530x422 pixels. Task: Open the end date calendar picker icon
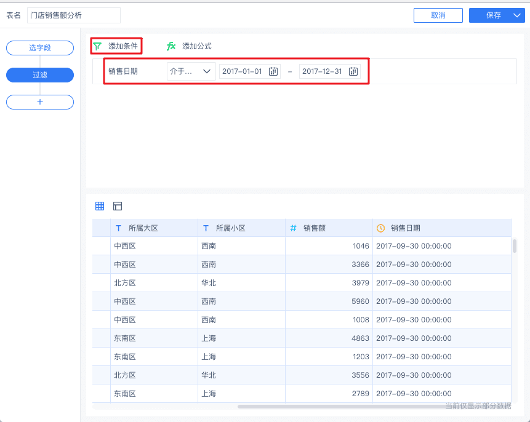pos(353,71)
